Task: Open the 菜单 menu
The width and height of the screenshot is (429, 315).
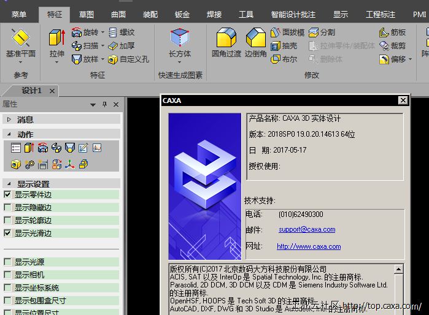Action: pyautogui.click(x=19, y=14)
